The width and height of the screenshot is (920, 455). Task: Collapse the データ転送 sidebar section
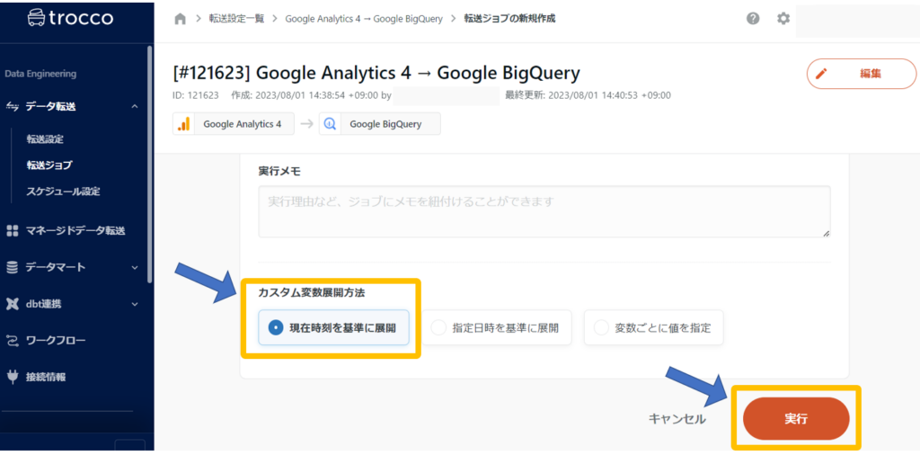pos(135,107)
